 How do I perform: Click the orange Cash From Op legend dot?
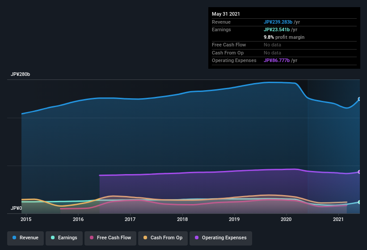145,237
